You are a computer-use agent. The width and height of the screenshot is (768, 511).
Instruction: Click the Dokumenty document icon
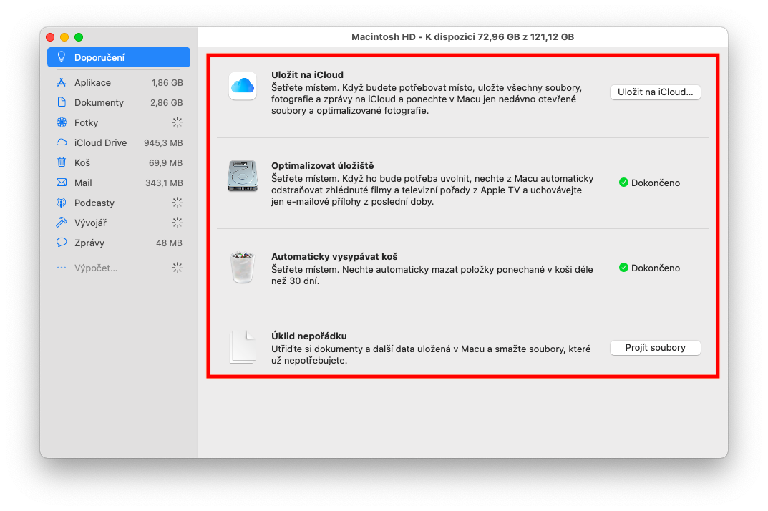coord(62,102)
